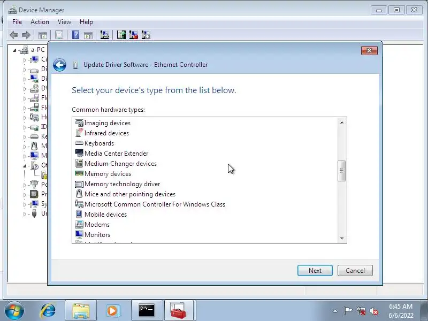Expand the Ports tree node
Image resolution: width=428 pixels, height=321 pixels.
click(25, 185)
